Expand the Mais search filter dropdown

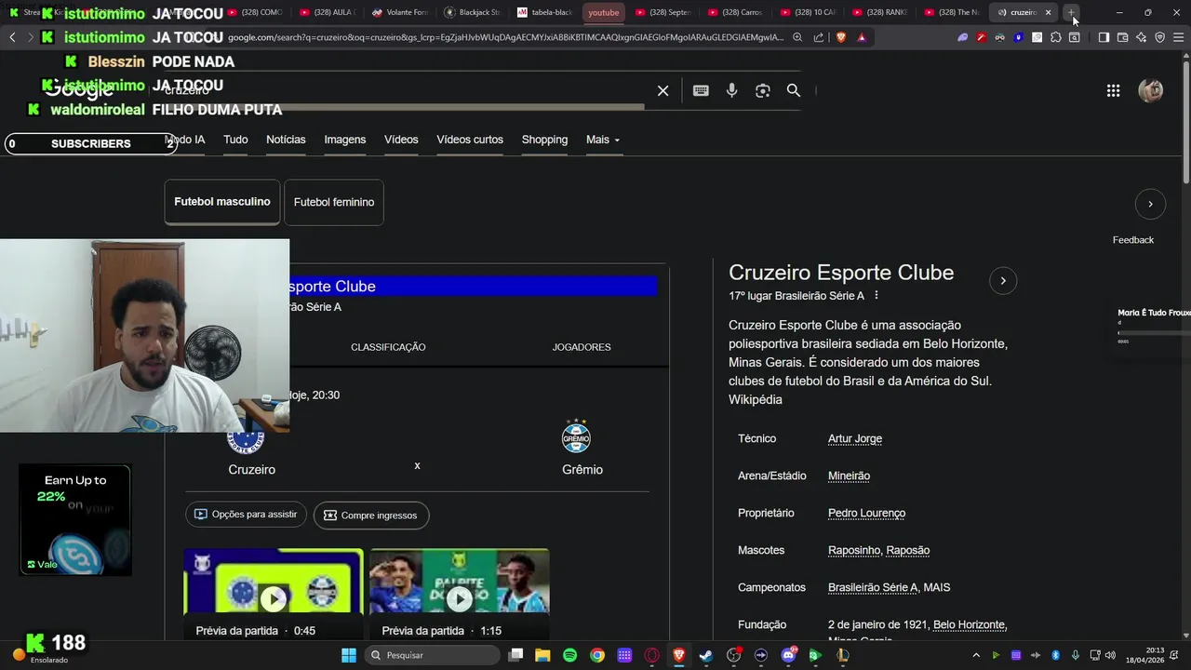[603, 140]
